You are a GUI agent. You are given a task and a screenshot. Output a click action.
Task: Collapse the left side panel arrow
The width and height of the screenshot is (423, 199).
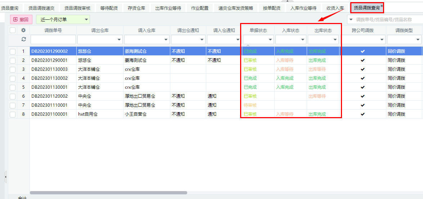(x=5, y=177)
